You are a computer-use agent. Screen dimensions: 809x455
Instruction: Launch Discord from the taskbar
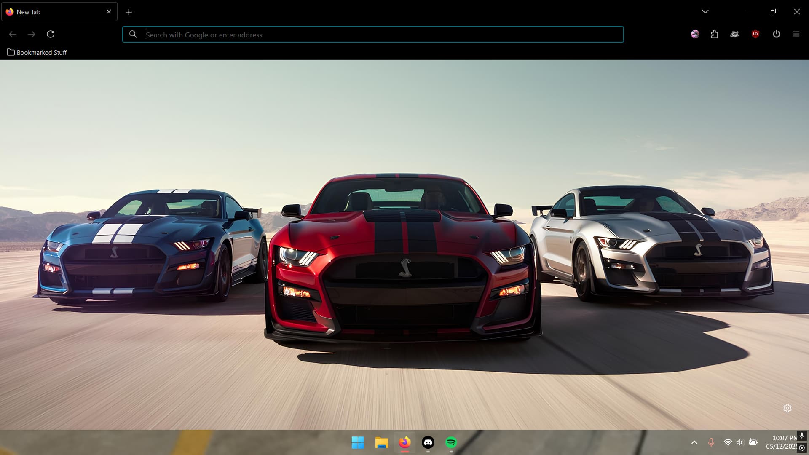click(429, 442)
